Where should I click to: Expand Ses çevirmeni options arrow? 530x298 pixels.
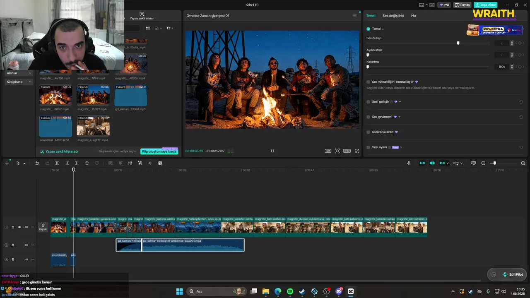(399, 117)
